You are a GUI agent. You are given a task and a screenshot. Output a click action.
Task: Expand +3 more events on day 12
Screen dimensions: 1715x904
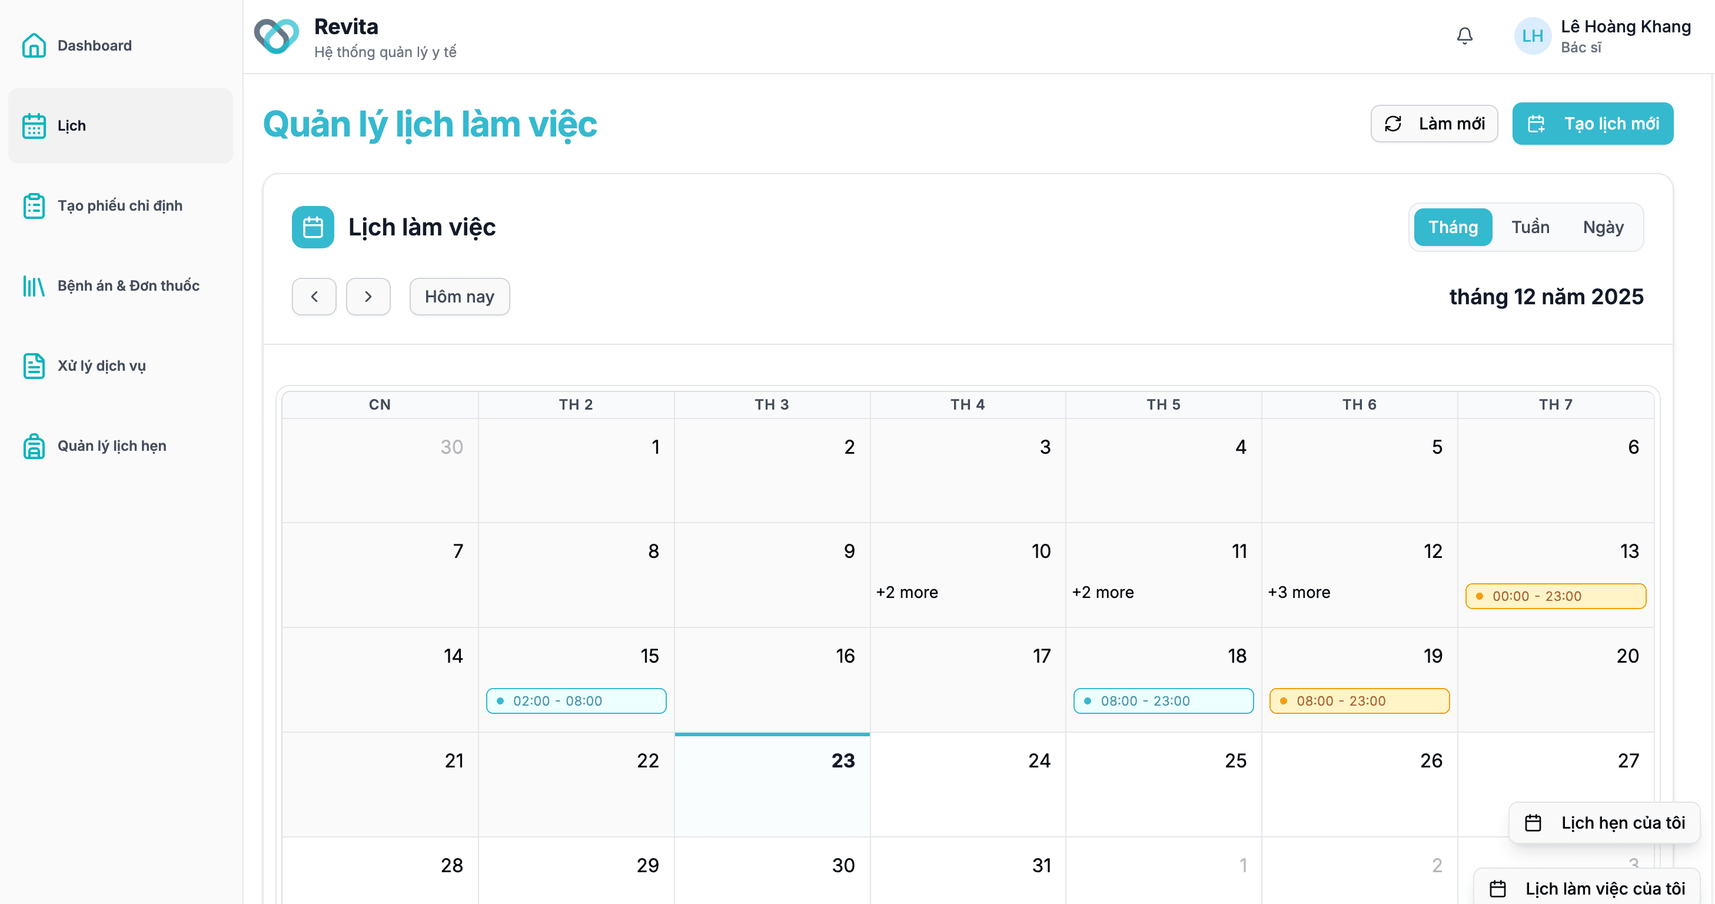(1299, 592)
